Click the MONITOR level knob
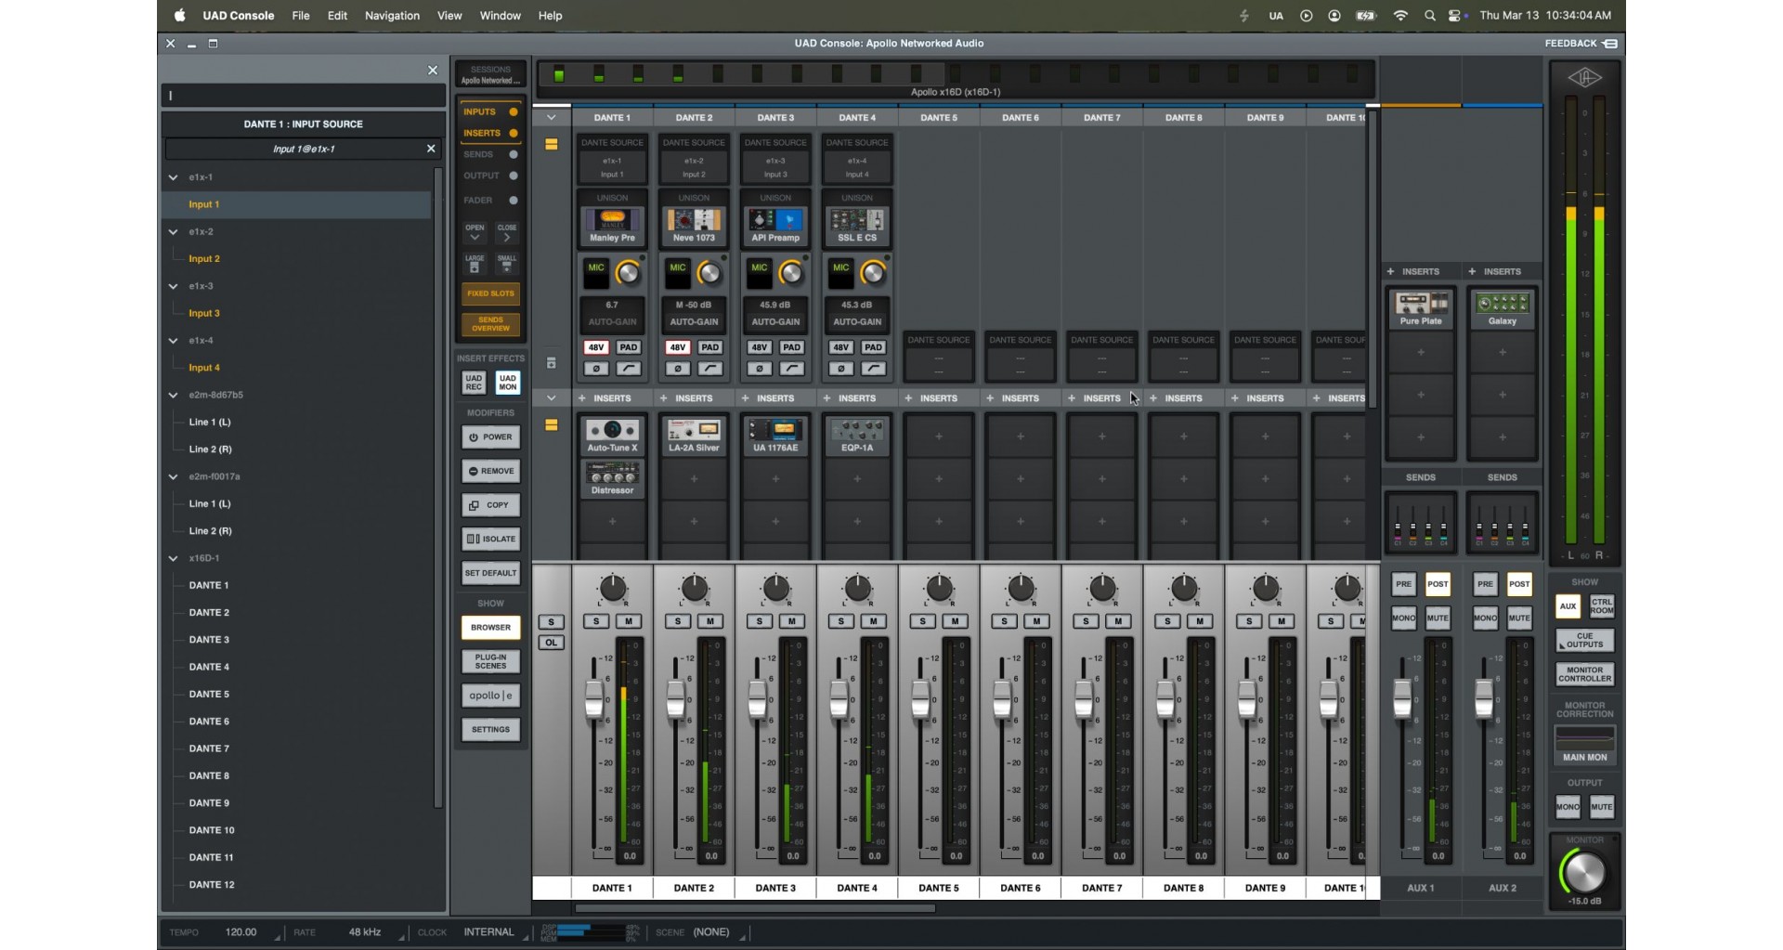The image size is (1783, 950). 1583,873
